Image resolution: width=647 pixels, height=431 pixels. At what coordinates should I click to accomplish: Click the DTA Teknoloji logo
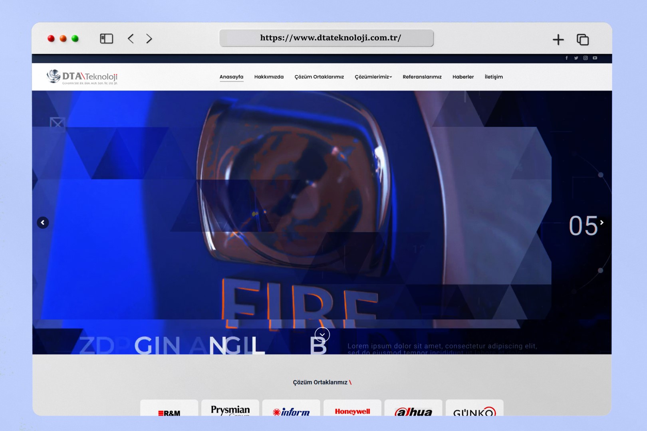pos(82,77)
